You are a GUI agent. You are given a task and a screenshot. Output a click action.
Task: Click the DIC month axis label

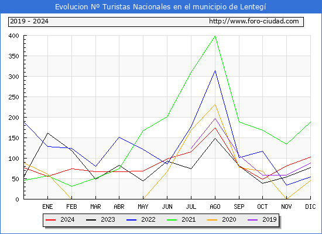(x=310, y=207)
